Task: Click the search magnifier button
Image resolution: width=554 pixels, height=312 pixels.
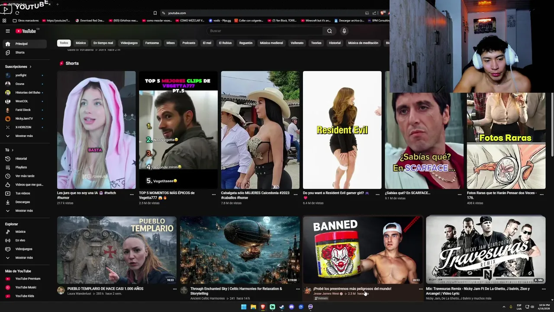Action: point(329,31)
